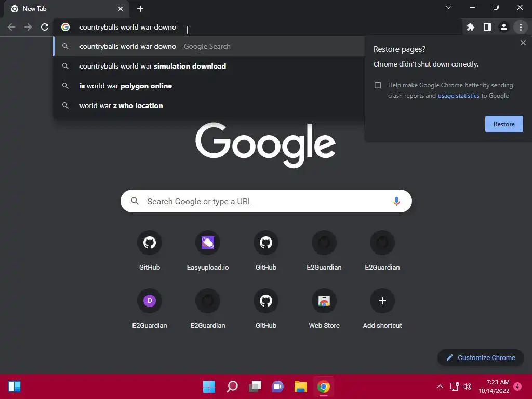The image size is (532, 399).
Task: Open the E2Guardian shortcut with D icon
Action: [150, 301]
